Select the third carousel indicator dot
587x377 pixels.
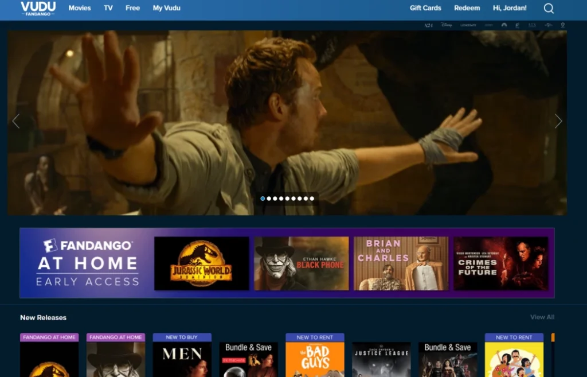274,197
